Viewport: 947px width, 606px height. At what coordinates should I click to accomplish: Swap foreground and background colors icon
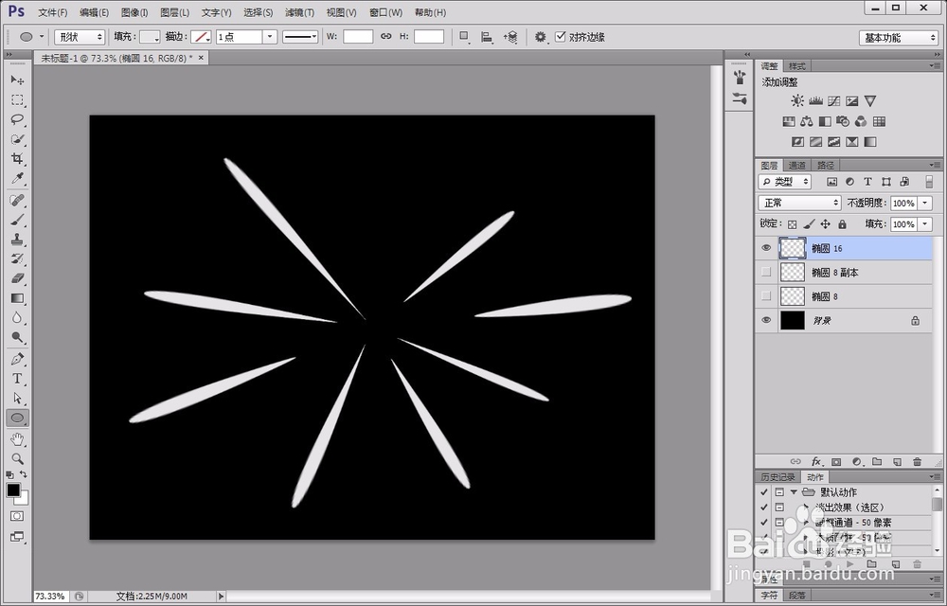click(x=24, y=474)
